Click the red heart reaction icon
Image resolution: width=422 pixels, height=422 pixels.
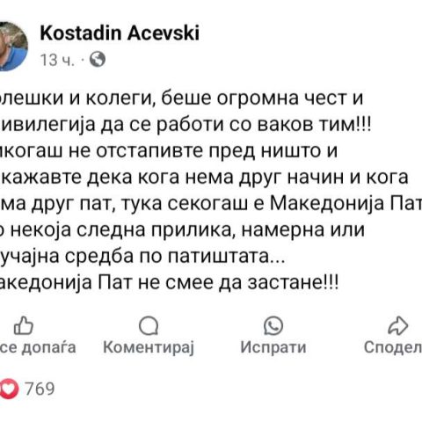(x=10, y=389)
